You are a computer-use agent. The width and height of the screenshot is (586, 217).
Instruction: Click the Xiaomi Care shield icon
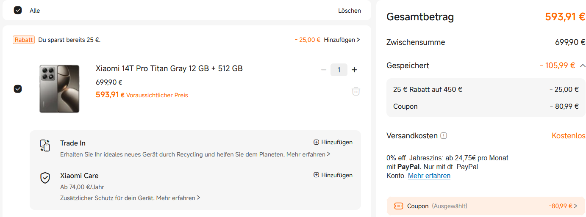click(45, 178)
